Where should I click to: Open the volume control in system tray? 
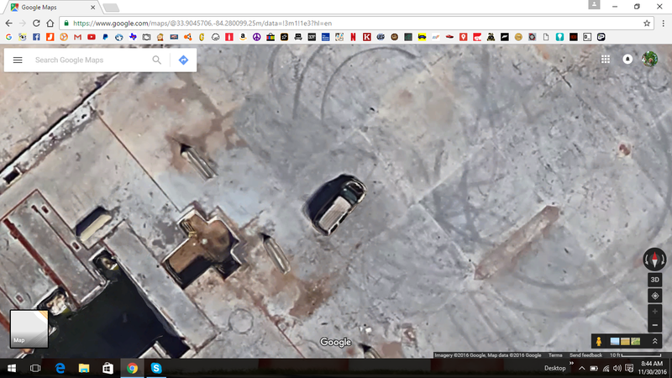pos(617,368)
